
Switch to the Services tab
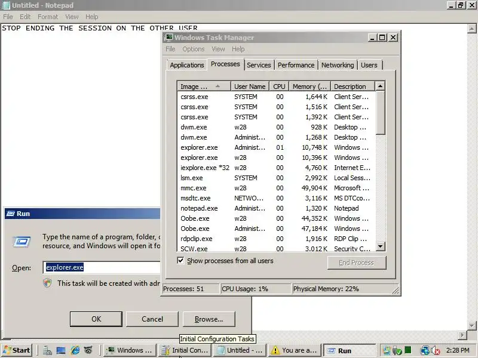click(259, 65)
